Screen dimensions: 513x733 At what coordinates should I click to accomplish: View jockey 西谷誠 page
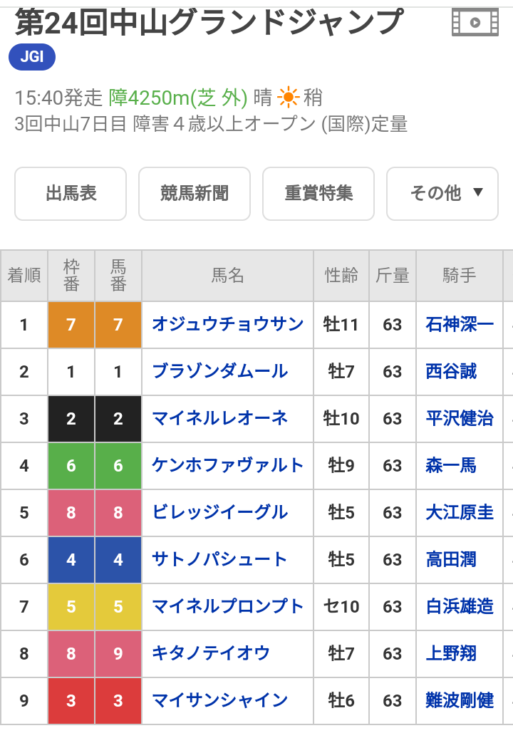click(x=451, y=371)
